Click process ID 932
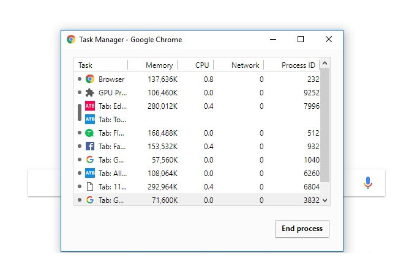Viewport: 398px width, 275px height. coord(314,147)
